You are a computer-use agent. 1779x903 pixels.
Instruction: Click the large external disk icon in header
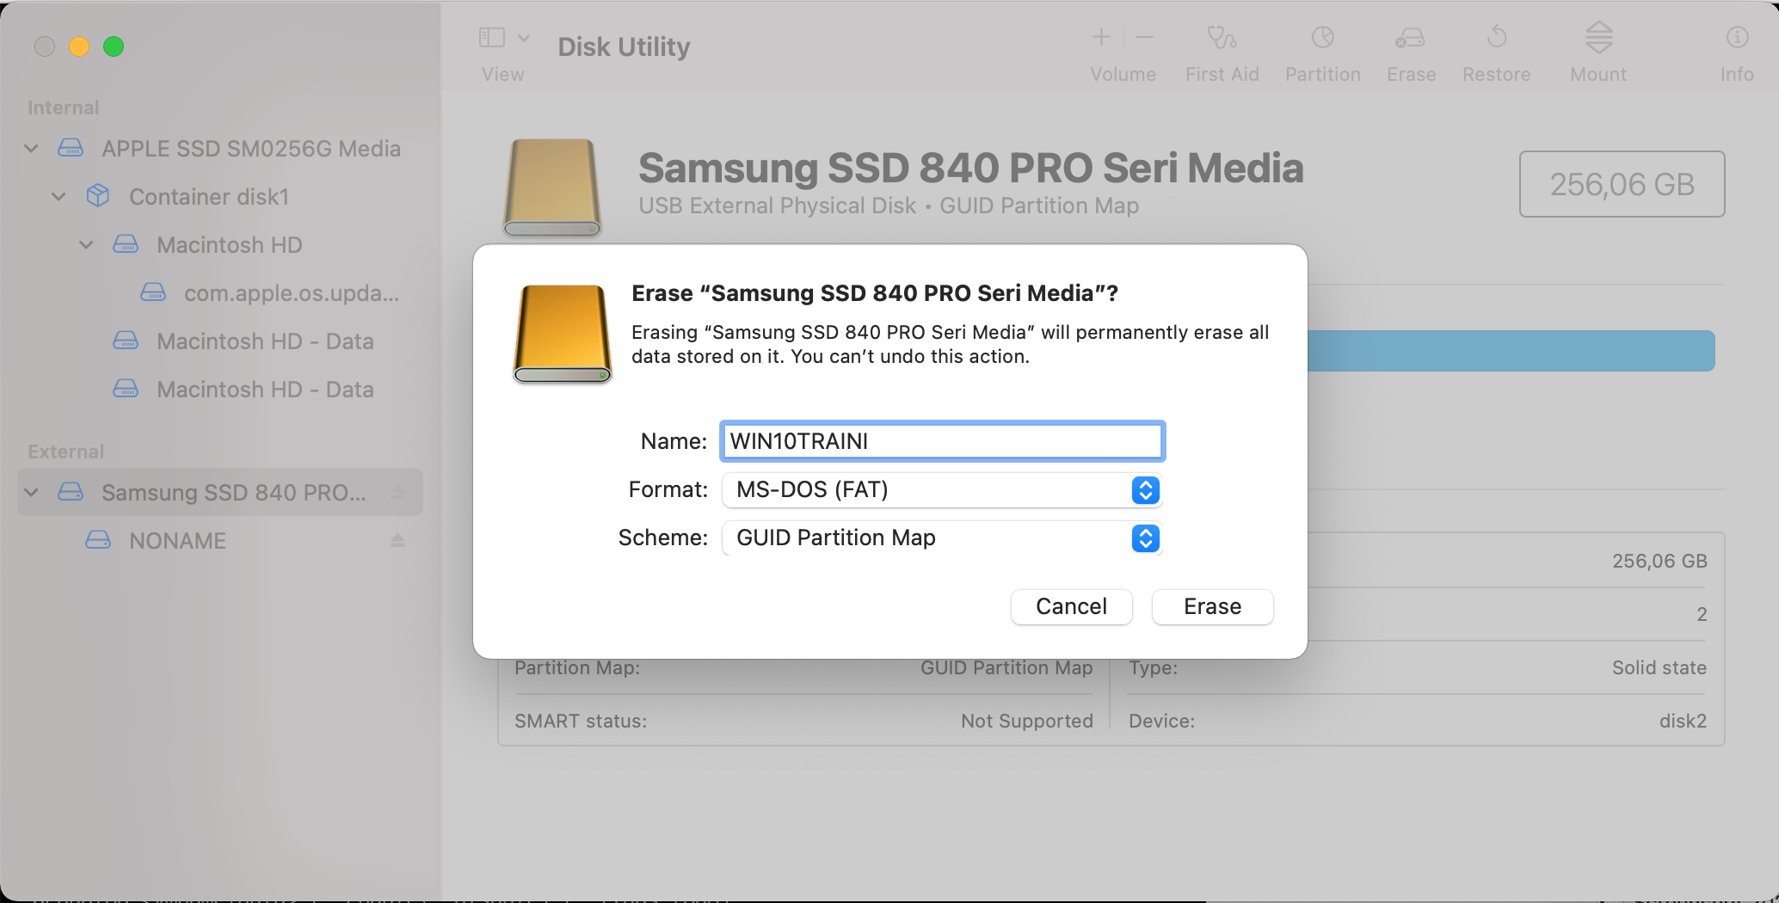click(551, 187)
